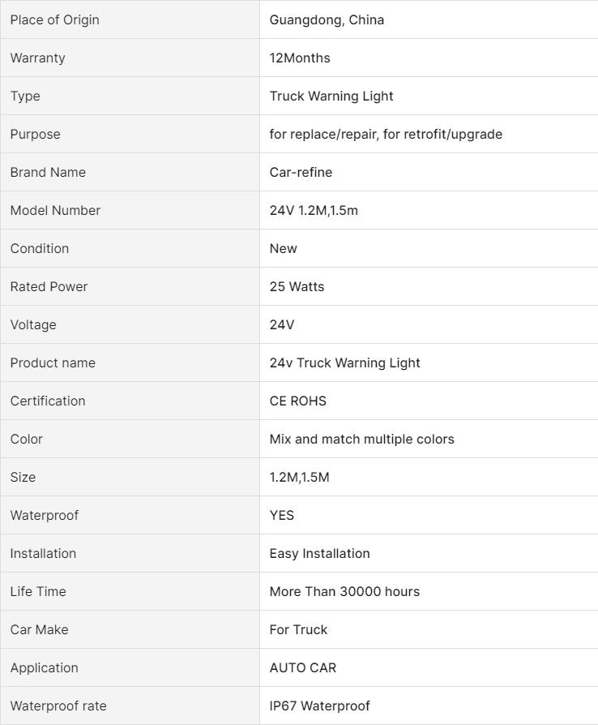
Task: Click the "Car-refine" brand name value
Action: (x=301, y=172)
